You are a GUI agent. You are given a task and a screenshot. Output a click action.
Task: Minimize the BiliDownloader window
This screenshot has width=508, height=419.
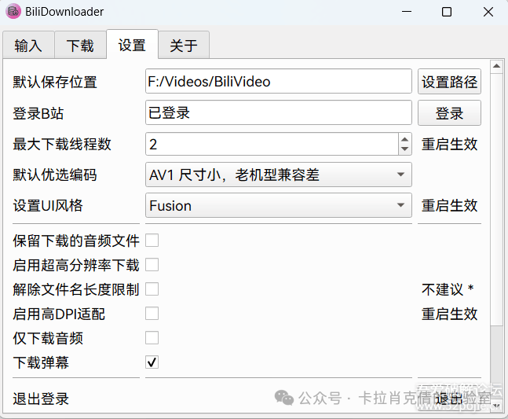point(407,12)
